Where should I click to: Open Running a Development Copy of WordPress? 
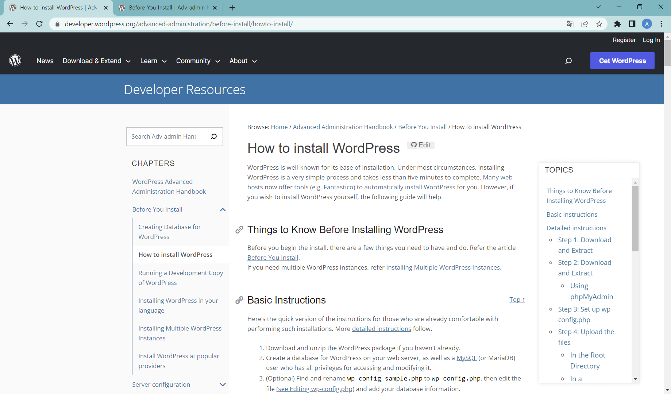pos(181,278)
